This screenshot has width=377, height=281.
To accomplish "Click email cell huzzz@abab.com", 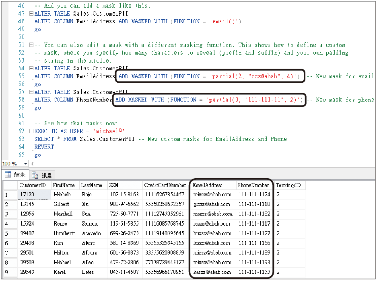I will (x=213, y=233).
